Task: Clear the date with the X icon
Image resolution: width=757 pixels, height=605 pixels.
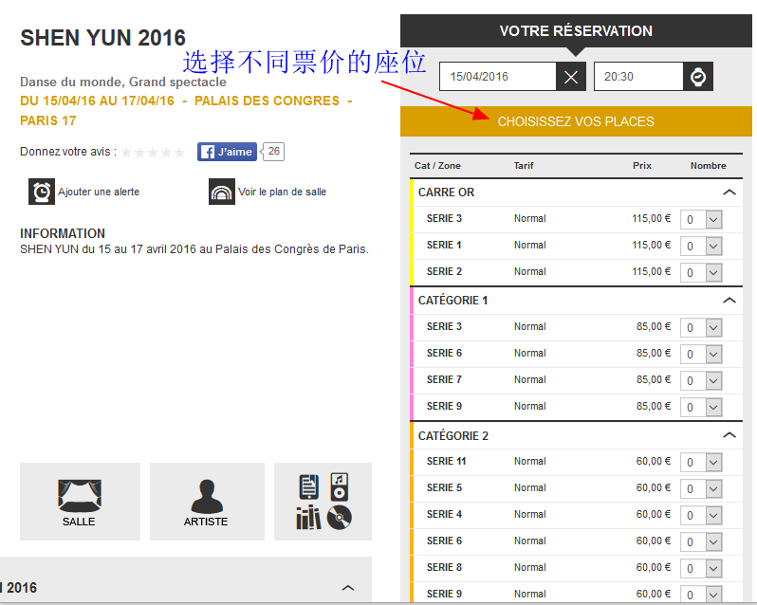Action: 571,77
